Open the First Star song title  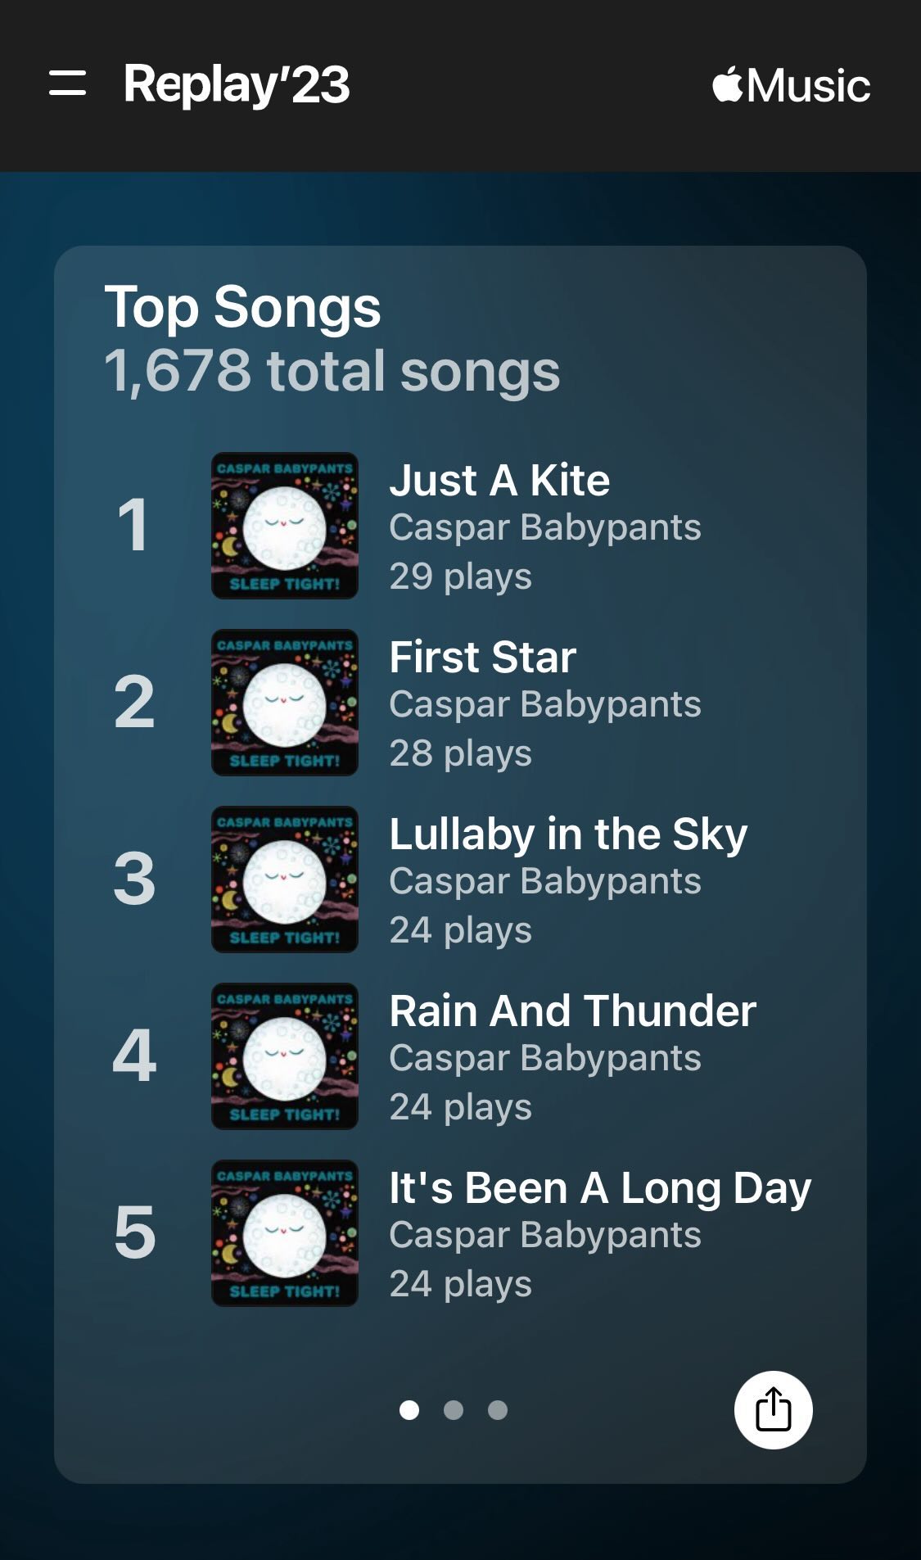click(483, 657)
